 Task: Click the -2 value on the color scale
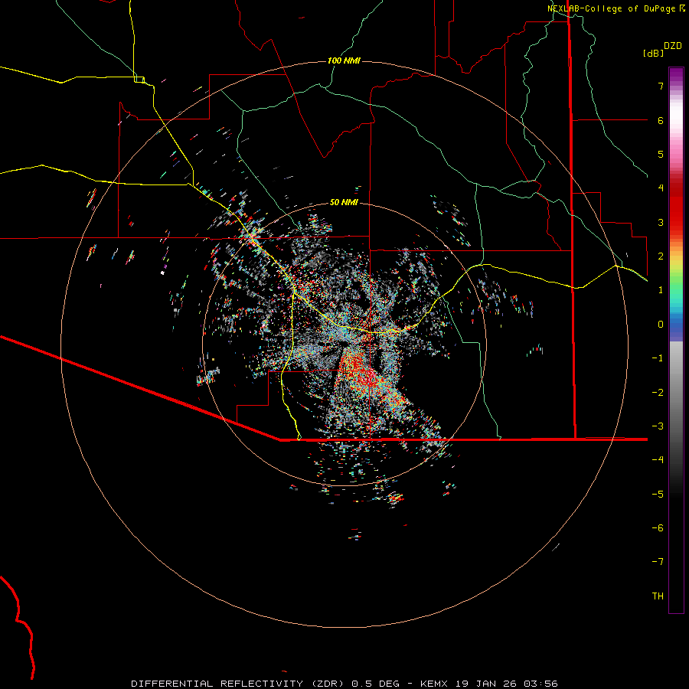click(x=658, y=393)
